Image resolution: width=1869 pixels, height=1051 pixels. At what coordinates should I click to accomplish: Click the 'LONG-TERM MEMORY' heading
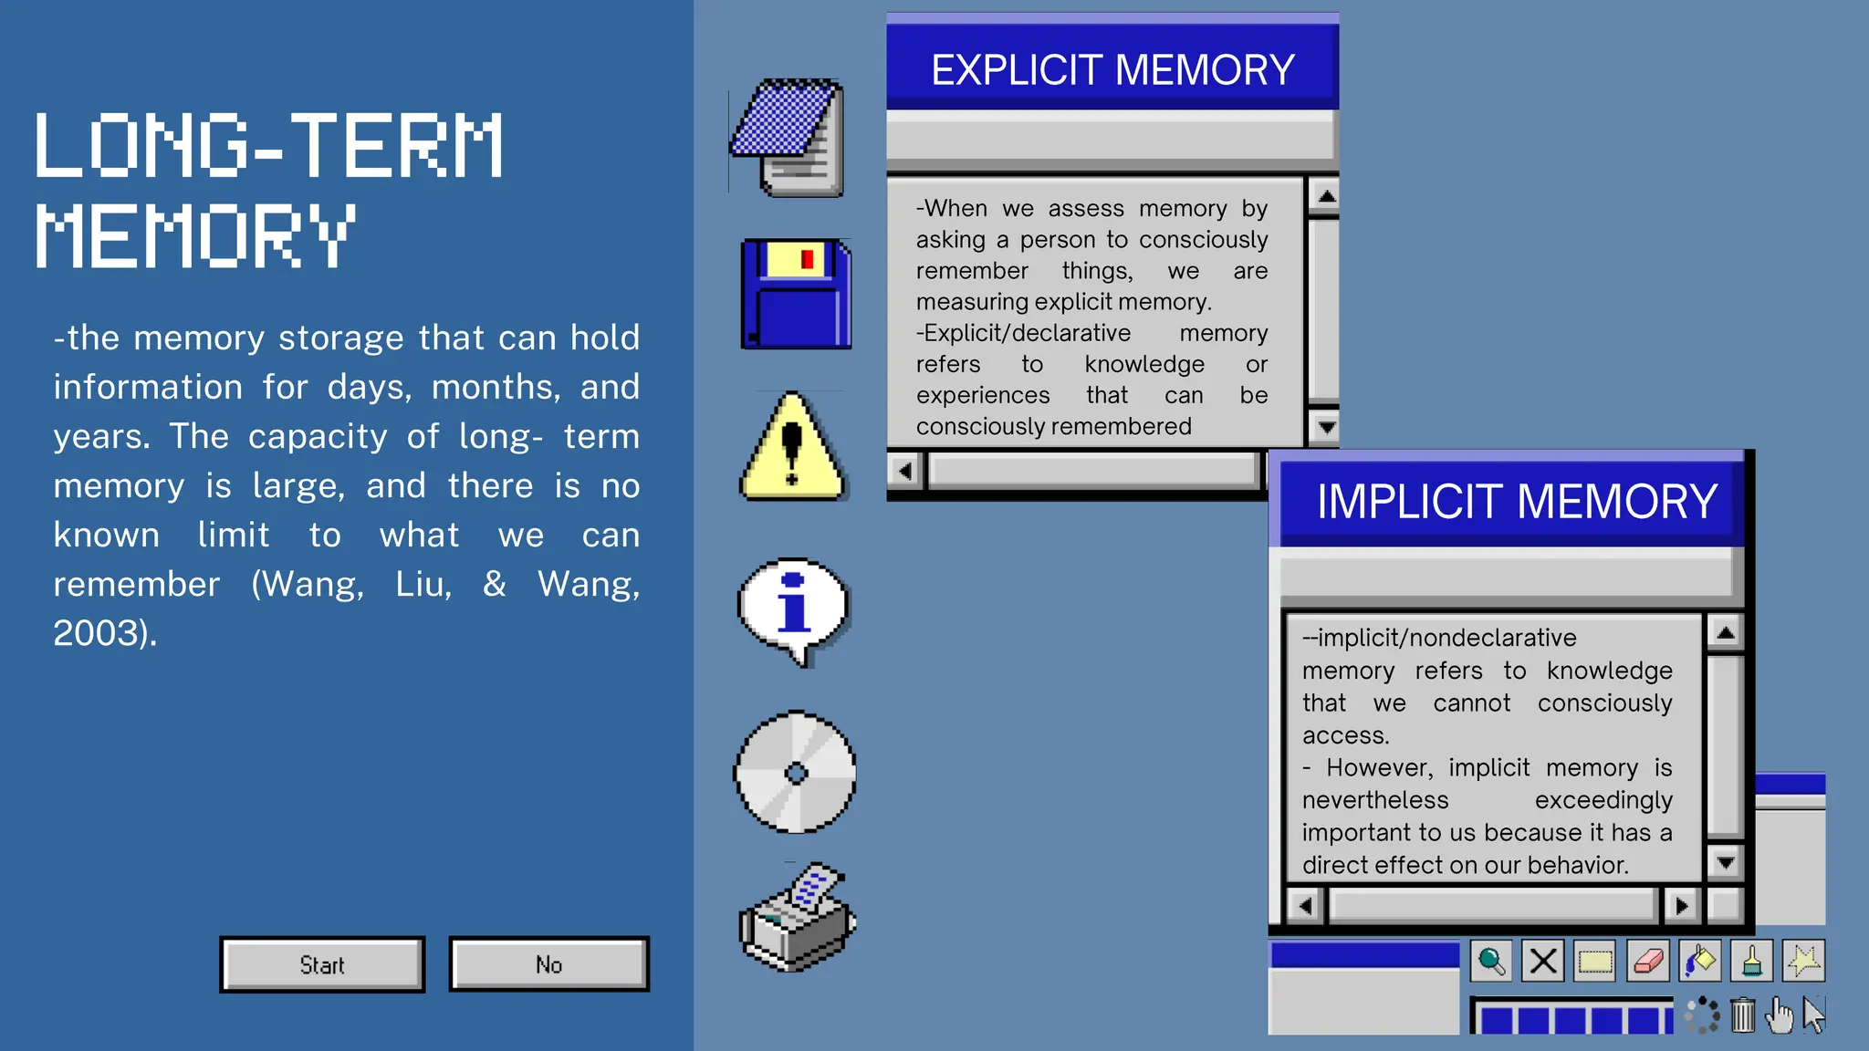coord(268,190)
